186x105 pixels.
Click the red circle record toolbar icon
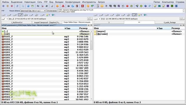pos(127,6)
